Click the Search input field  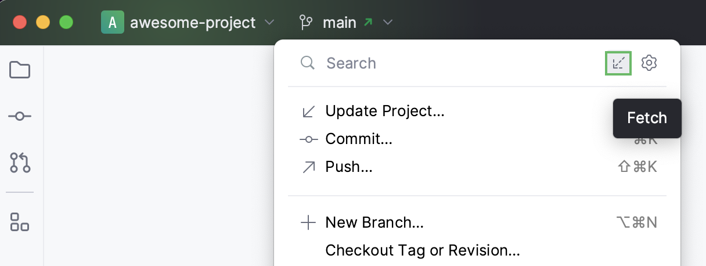point(453,63)
